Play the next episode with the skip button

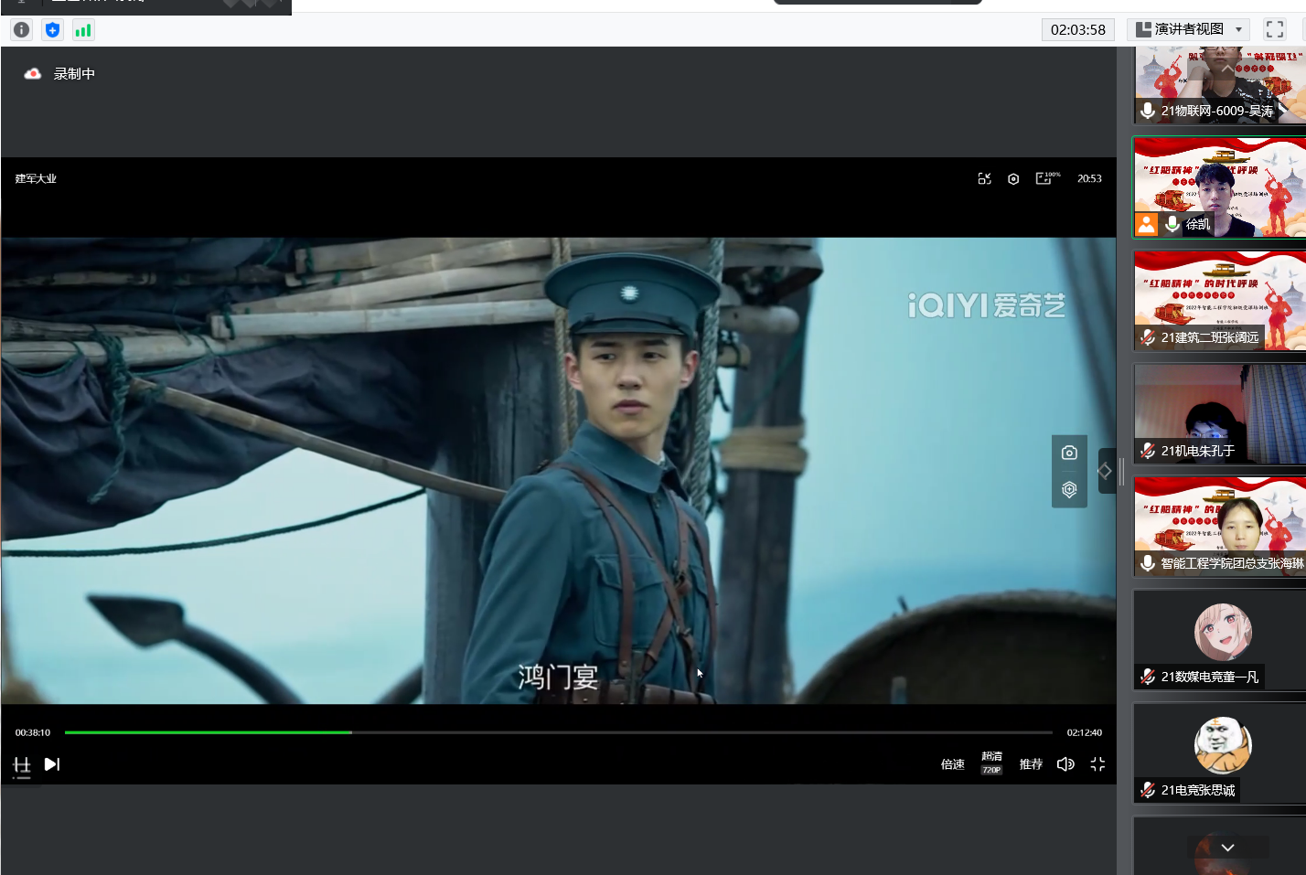coord(52,764)
